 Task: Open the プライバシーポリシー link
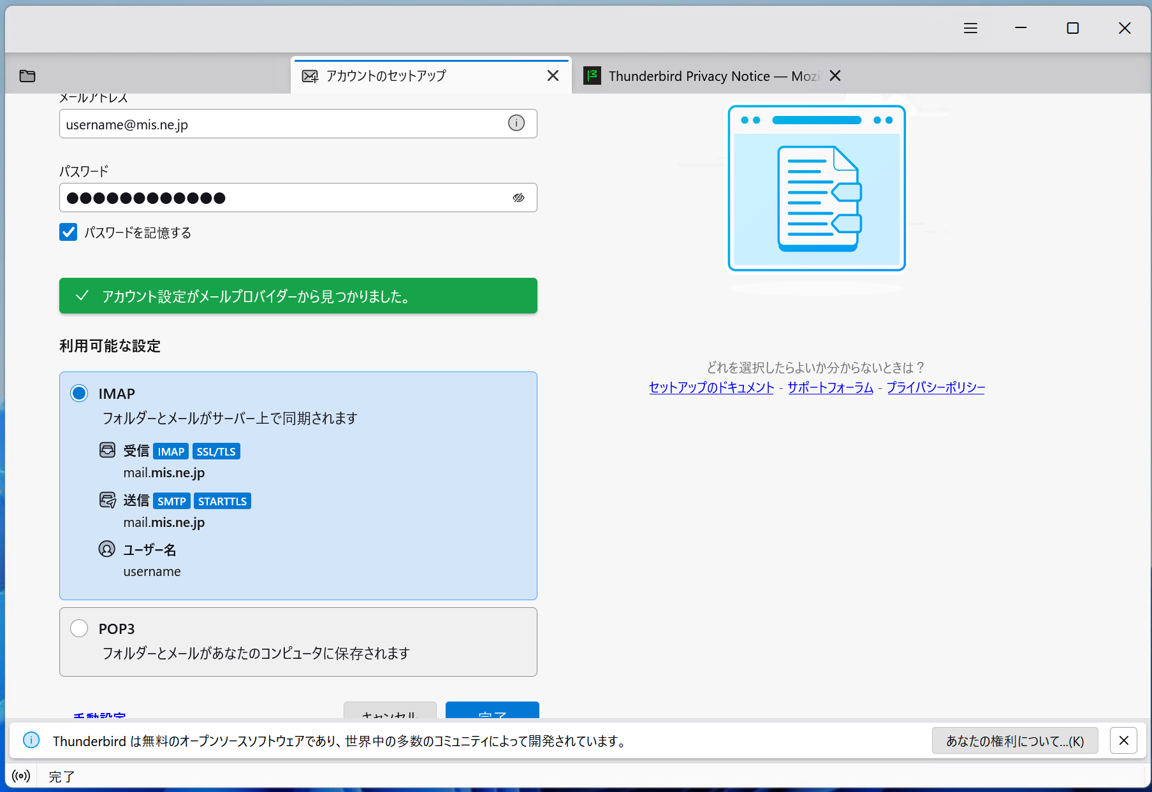tap(935, 387)
